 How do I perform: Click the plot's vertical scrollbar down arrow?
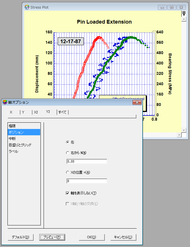point(184,130)
